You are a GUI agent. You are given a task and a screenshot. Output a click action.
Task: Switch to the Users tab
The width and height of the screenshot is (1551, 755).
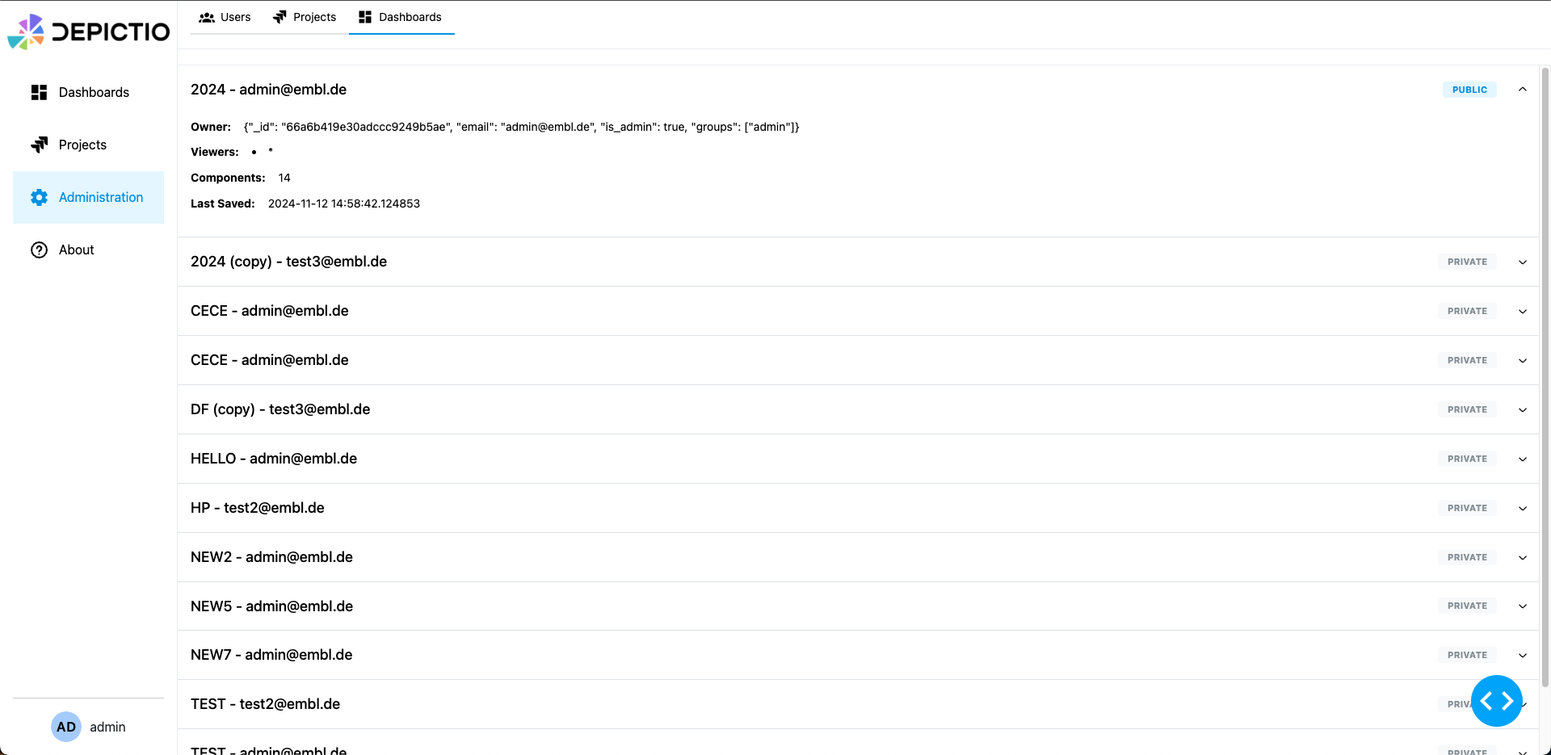(x=225, y=16)
